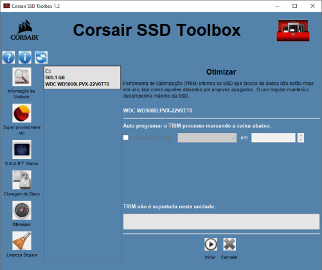Click the Iniciar play icon

click(211, 244)
